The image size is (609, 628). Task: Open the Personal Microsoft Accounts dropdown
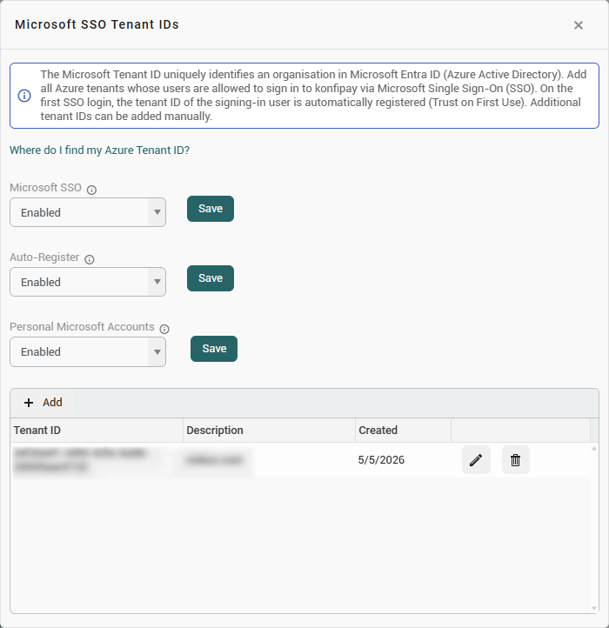tap(88, 351)
